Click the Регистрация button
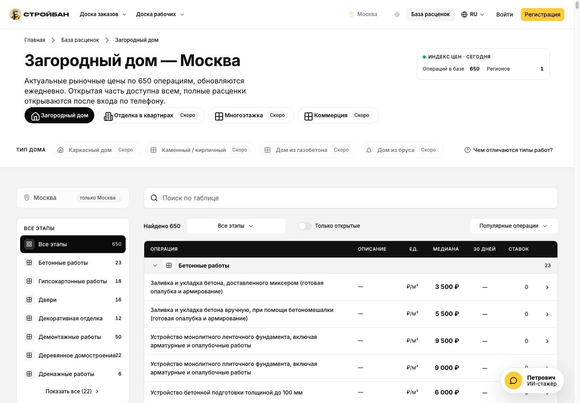Viewport: 580px width, 403px height. point(542,15)
